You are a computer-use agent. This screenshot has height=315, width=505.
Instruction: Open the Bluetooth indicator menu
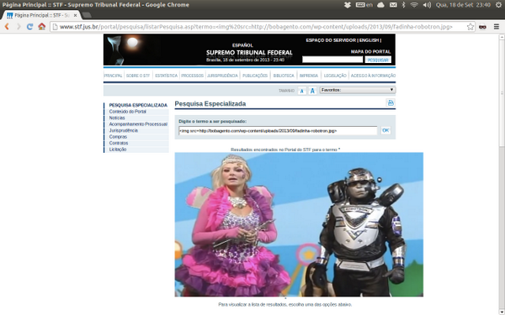(403, 5)
